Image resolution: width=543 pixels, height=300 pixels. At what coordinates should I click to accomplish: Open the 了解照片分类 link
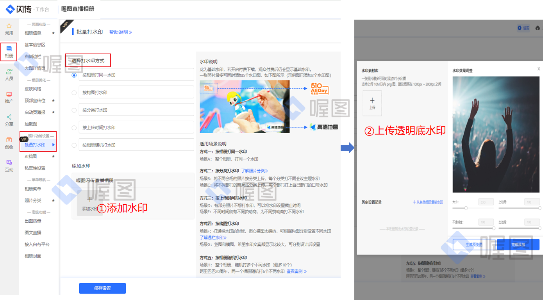click(254, 171)
